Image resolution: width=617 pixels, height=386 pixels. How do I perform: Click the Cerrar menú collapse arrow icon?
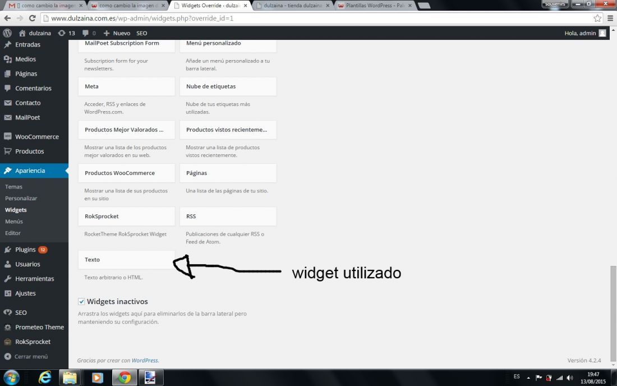pos(7,356)
